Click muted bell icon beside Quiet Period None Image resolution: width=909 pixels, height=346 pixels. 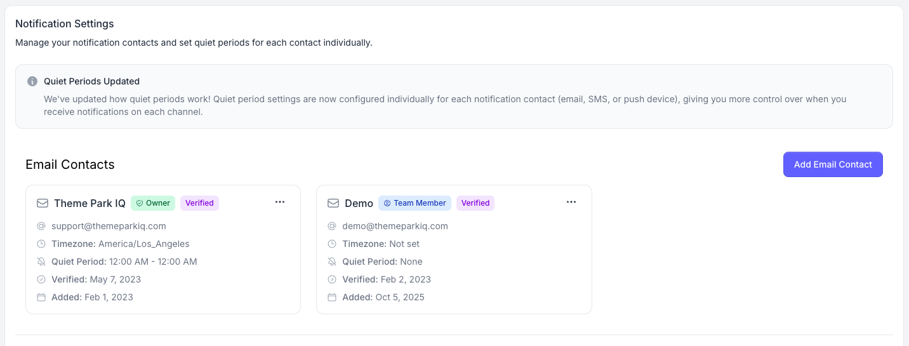[x=332, y=262]
